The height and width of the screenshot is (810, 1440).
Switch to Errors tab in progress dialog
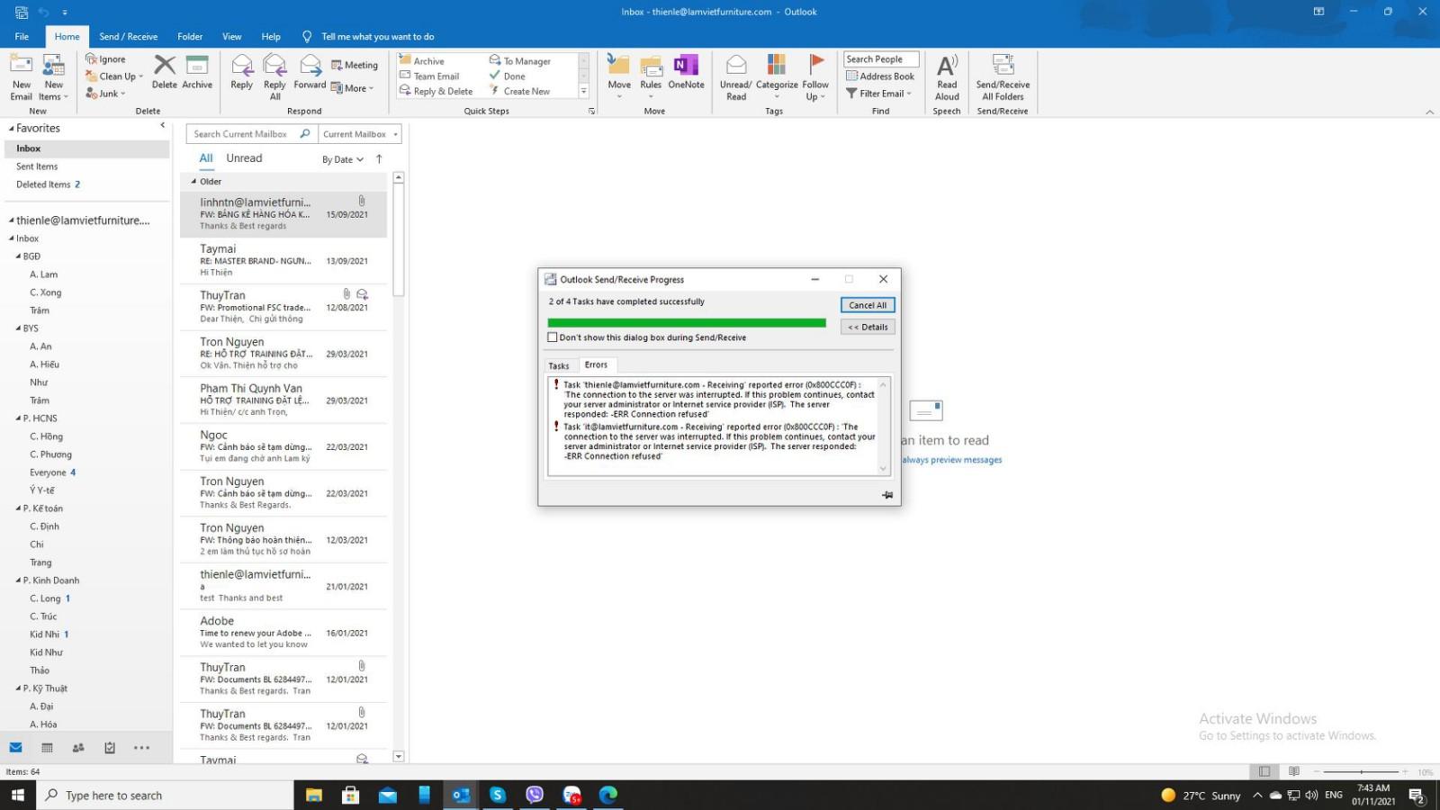point(596,364)
